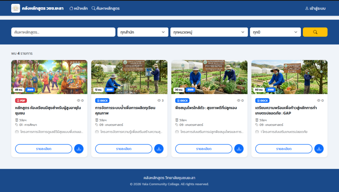
Task: Open รายละเอียด for the herbal plants course
Action: (x=204, y=149)
